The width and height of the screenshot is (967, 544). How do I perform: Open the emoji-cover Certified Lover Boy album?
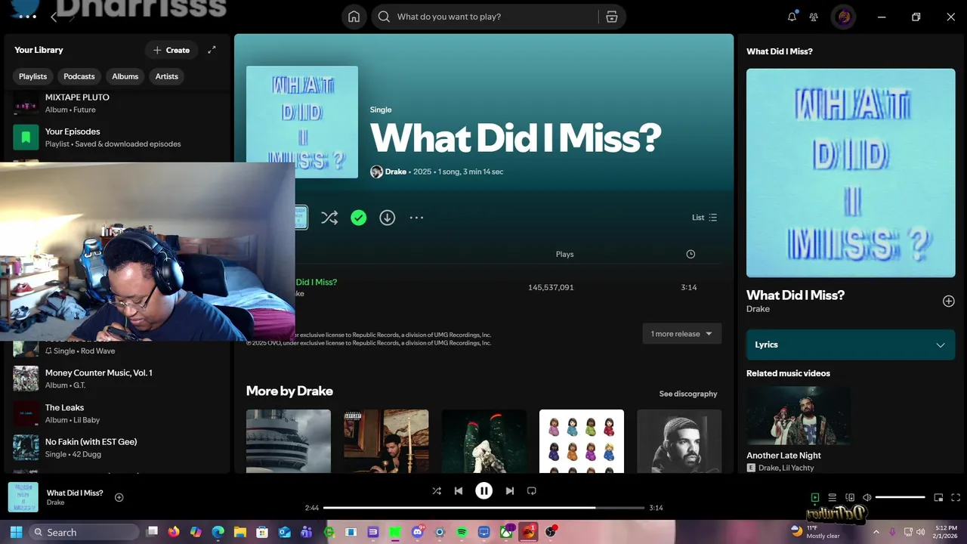(582, 441)
